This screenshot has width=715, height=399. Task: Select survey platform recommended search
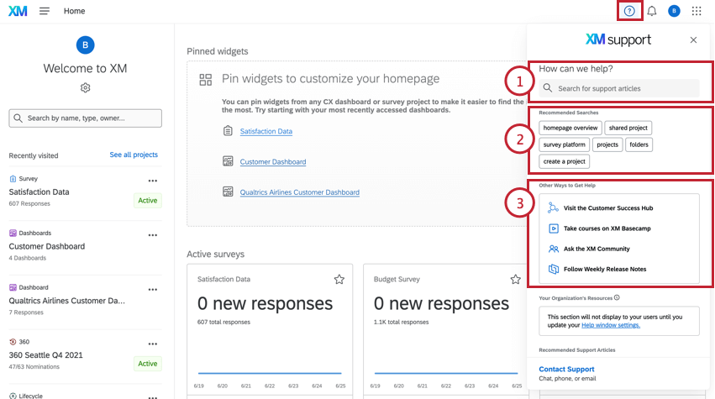[564, 144]
